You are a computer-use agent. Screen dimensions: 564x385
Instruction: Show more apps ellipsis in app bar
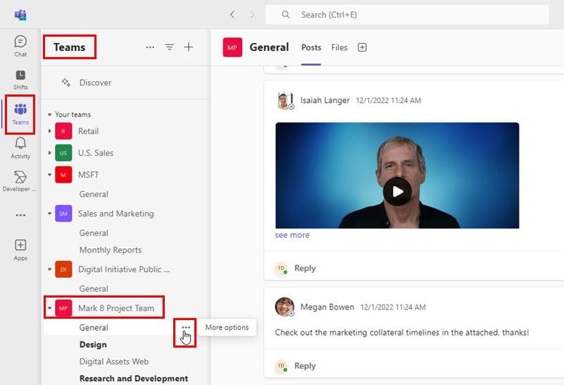pos(20,215)
